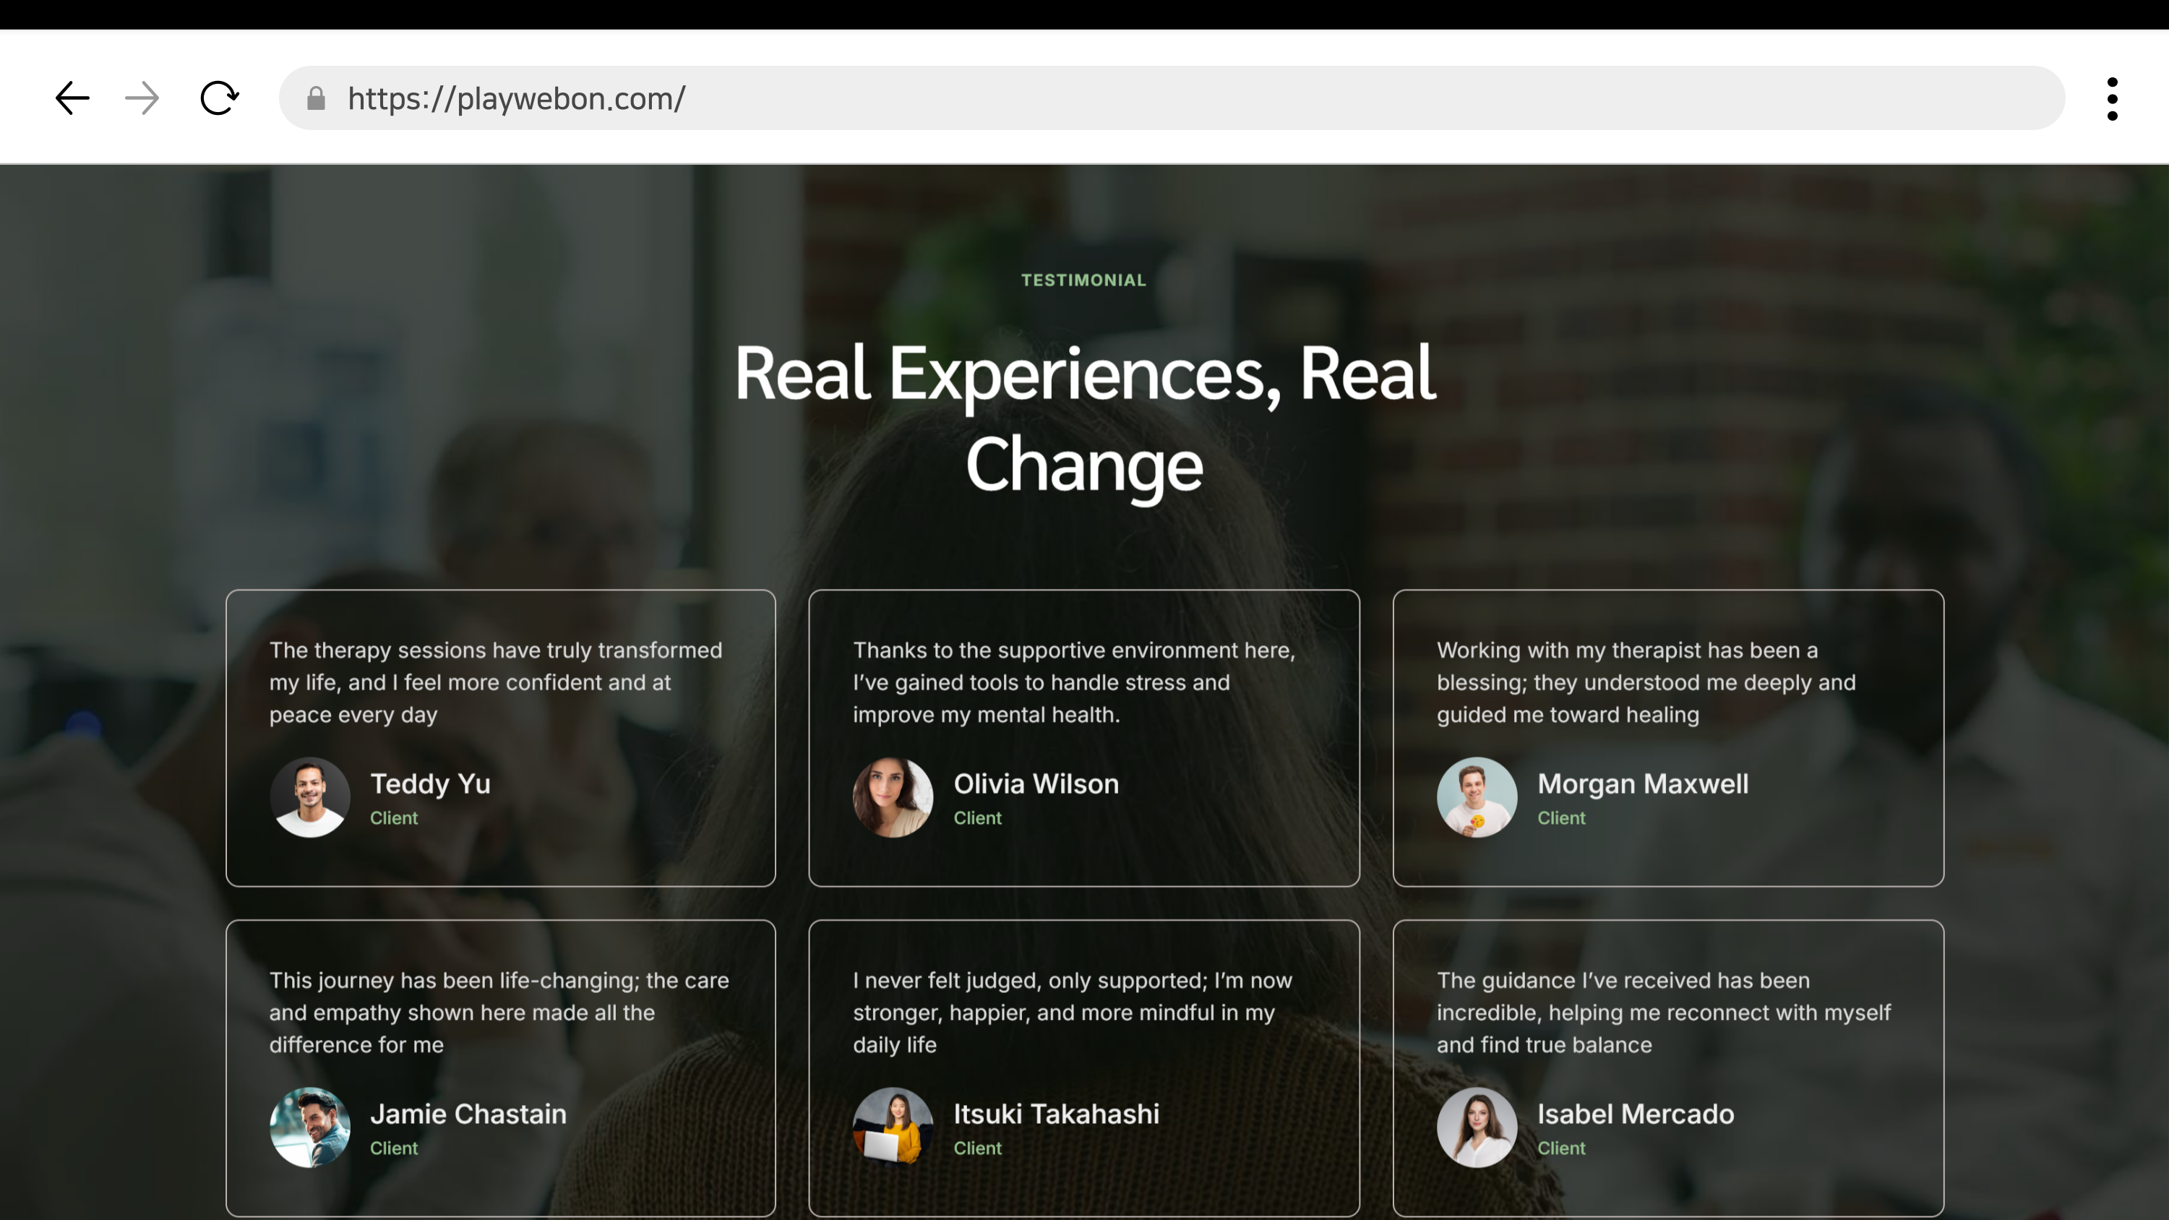Click Itsuki Takahashi's avatar image

point(893,1127)
